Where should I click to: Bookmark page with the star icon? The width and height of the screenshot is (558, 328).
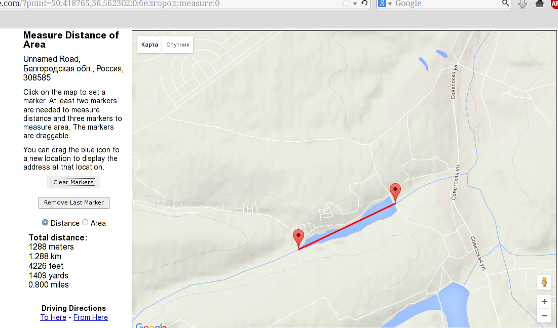tap(345, 4)
